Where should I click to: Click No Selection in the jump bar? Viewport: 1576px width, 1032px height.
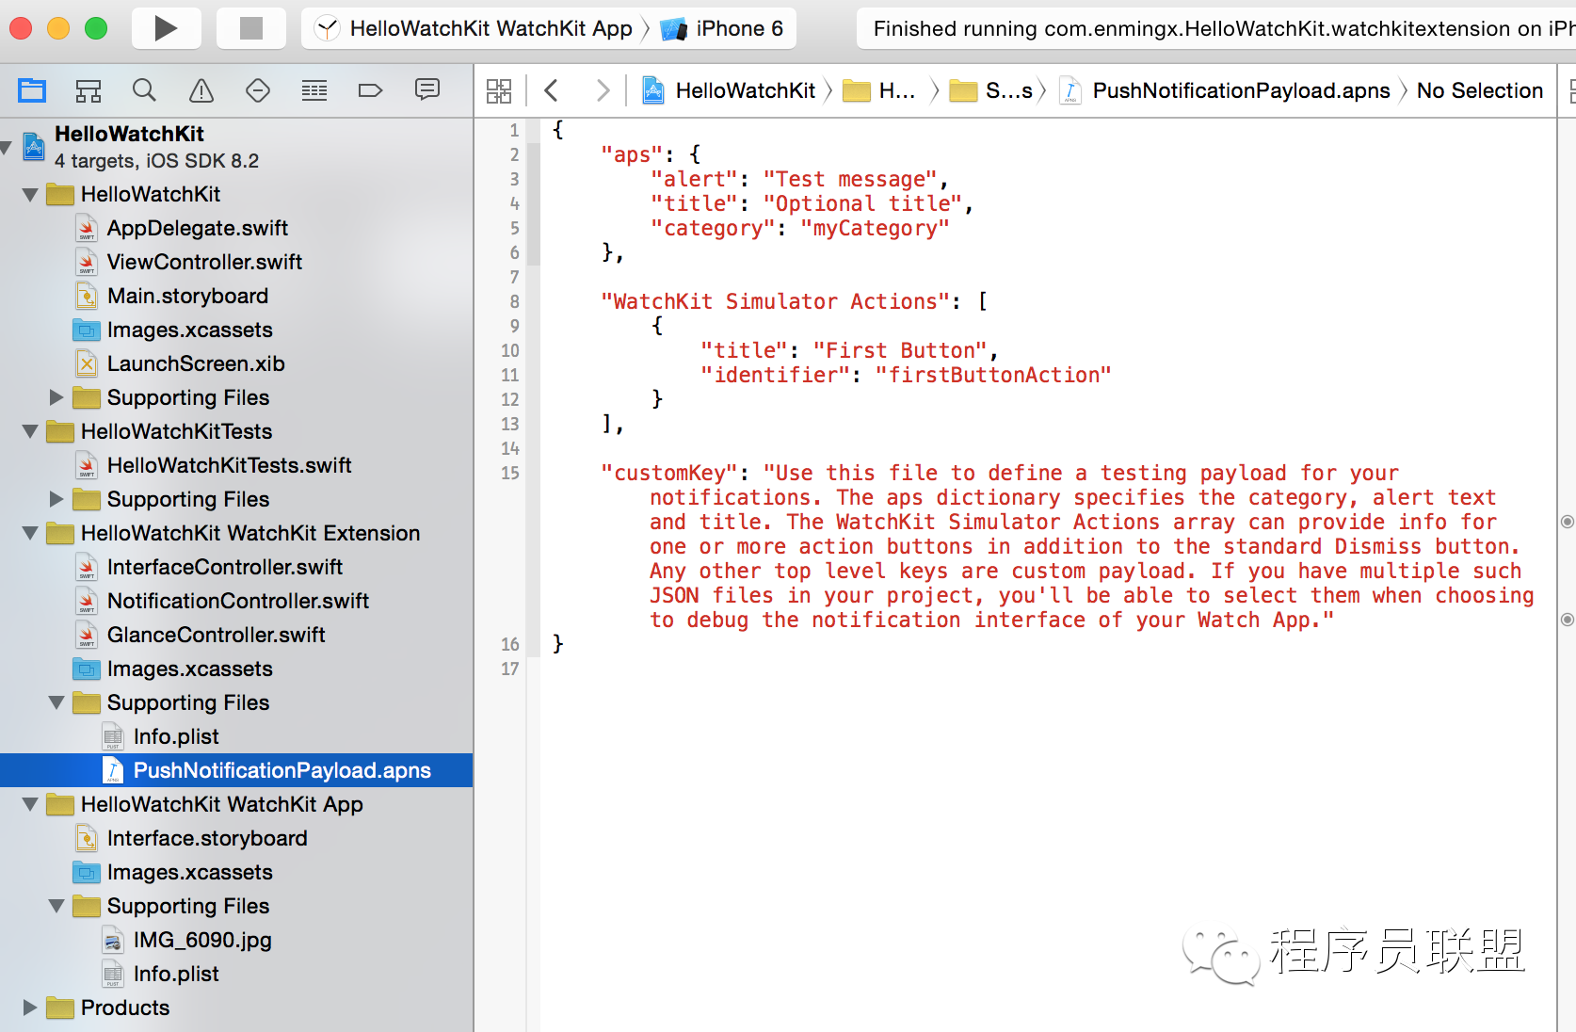coord(1480,90)
